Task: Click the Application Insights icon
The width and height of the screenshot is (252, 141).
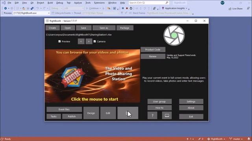Action: pos(163,8)
